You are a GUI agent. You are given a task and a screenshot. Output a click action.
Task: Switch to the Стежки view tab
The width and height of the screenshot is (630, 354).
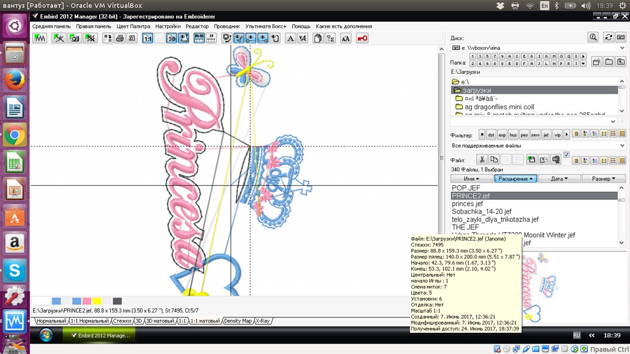click(x=123, y=321)
